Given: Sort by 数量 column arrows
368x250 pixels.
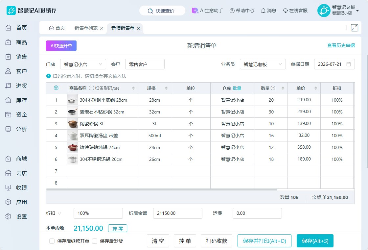Looking at the screenshot, I should (283, 88).
